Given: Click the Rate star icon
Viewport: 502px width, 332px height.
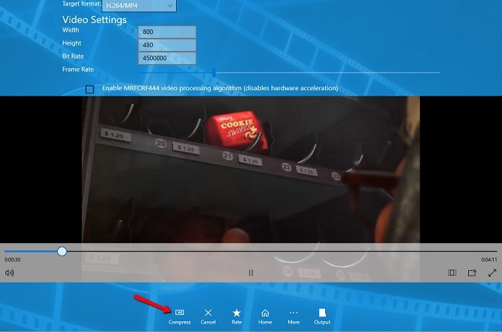Looking at the screenshot, I should [236, 313].
